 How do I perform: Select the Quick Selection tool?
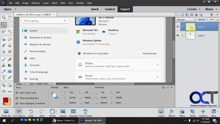[10, 31]
